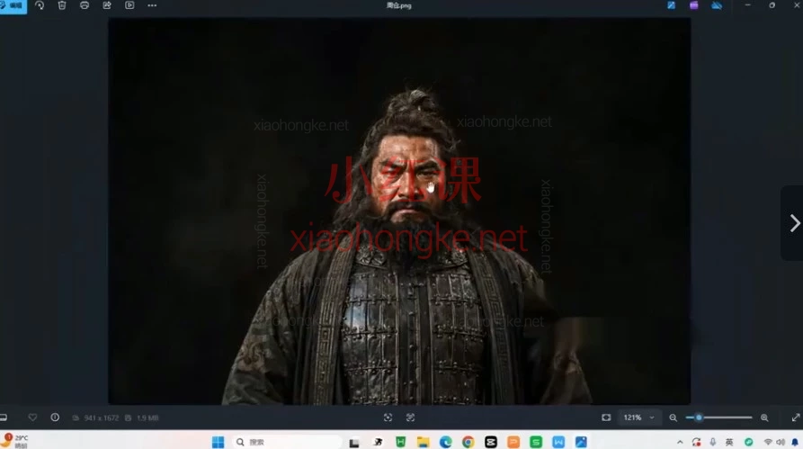Click the blue Designer icon in title bar
This screenshot has width=803, height=449.
(x=672, y=5)
